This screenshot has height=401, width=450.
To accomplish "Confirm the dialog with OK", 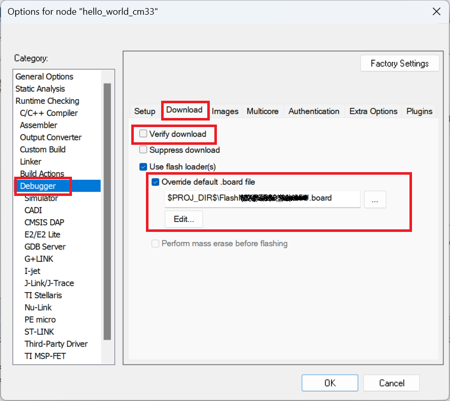I will 330,383.
